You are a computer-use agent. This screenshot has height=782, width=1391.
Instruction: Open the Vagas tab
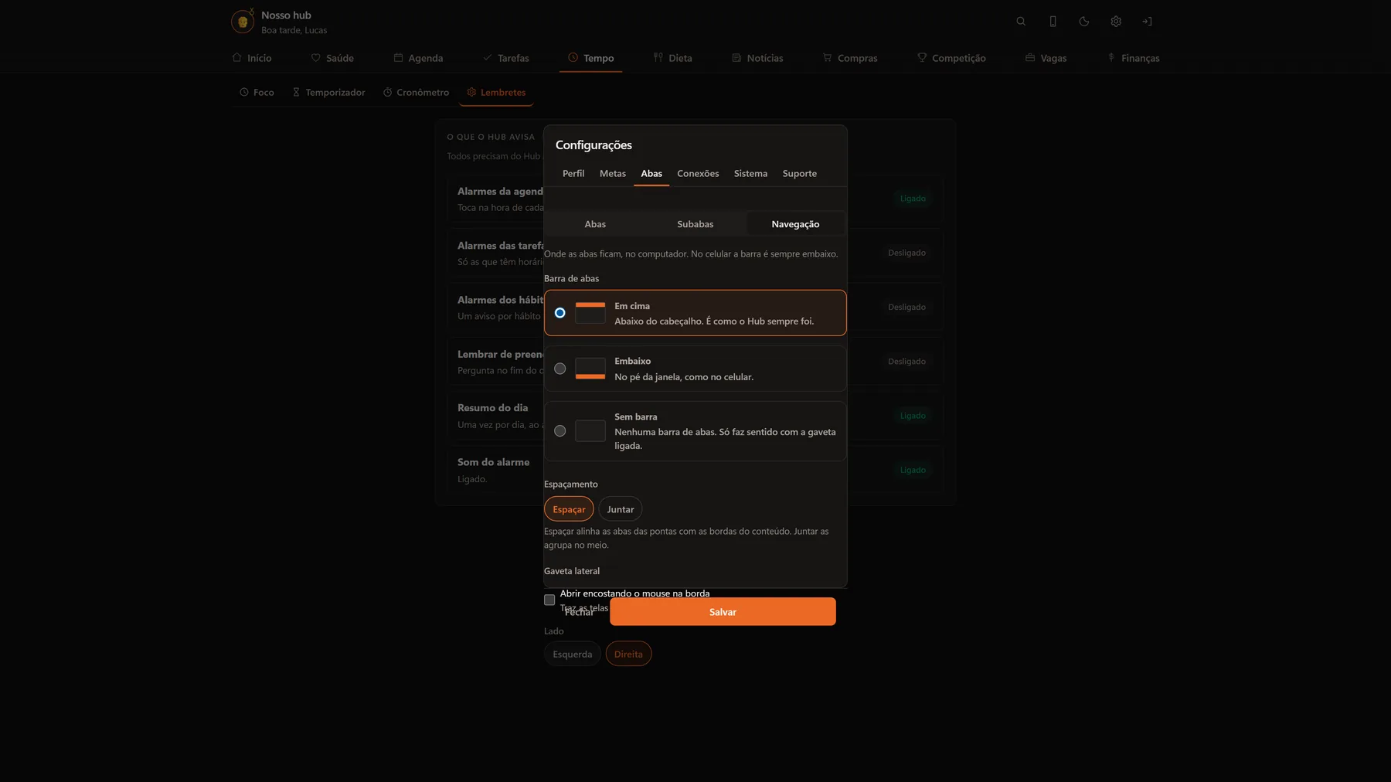tap(1046, 58)
